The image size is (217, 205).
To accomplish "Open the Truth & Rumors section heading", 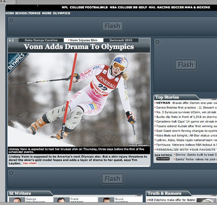I will pyautogui.click(x=164, y=193).
